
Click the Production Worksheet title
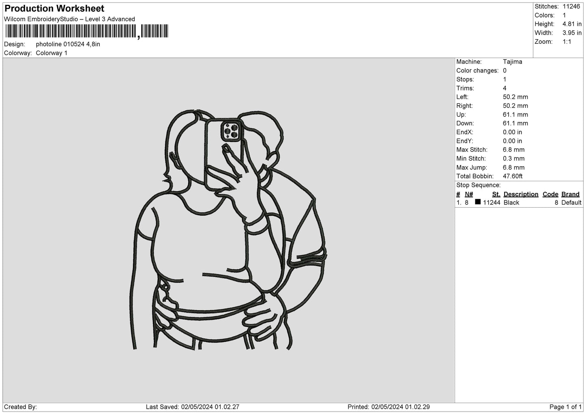click(54, 9)
